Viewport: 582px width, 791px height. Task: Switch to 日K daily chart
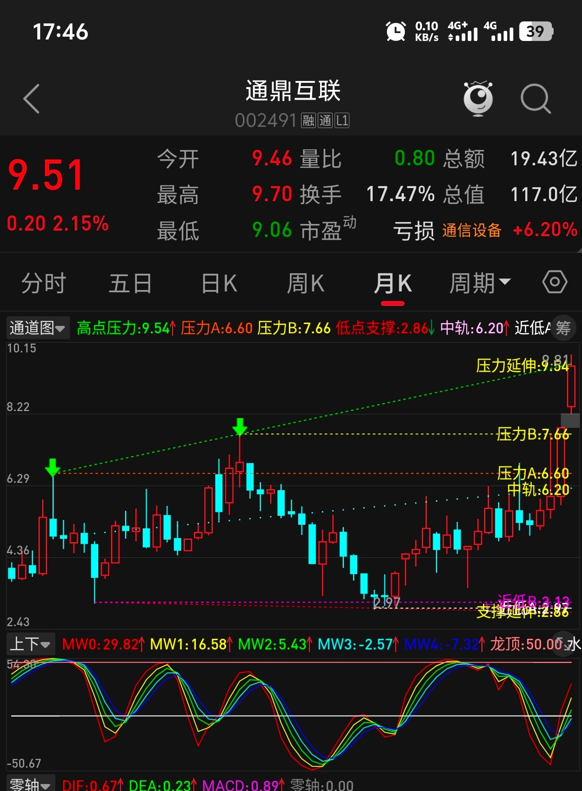pyautogui.click(x=219, y=283)
